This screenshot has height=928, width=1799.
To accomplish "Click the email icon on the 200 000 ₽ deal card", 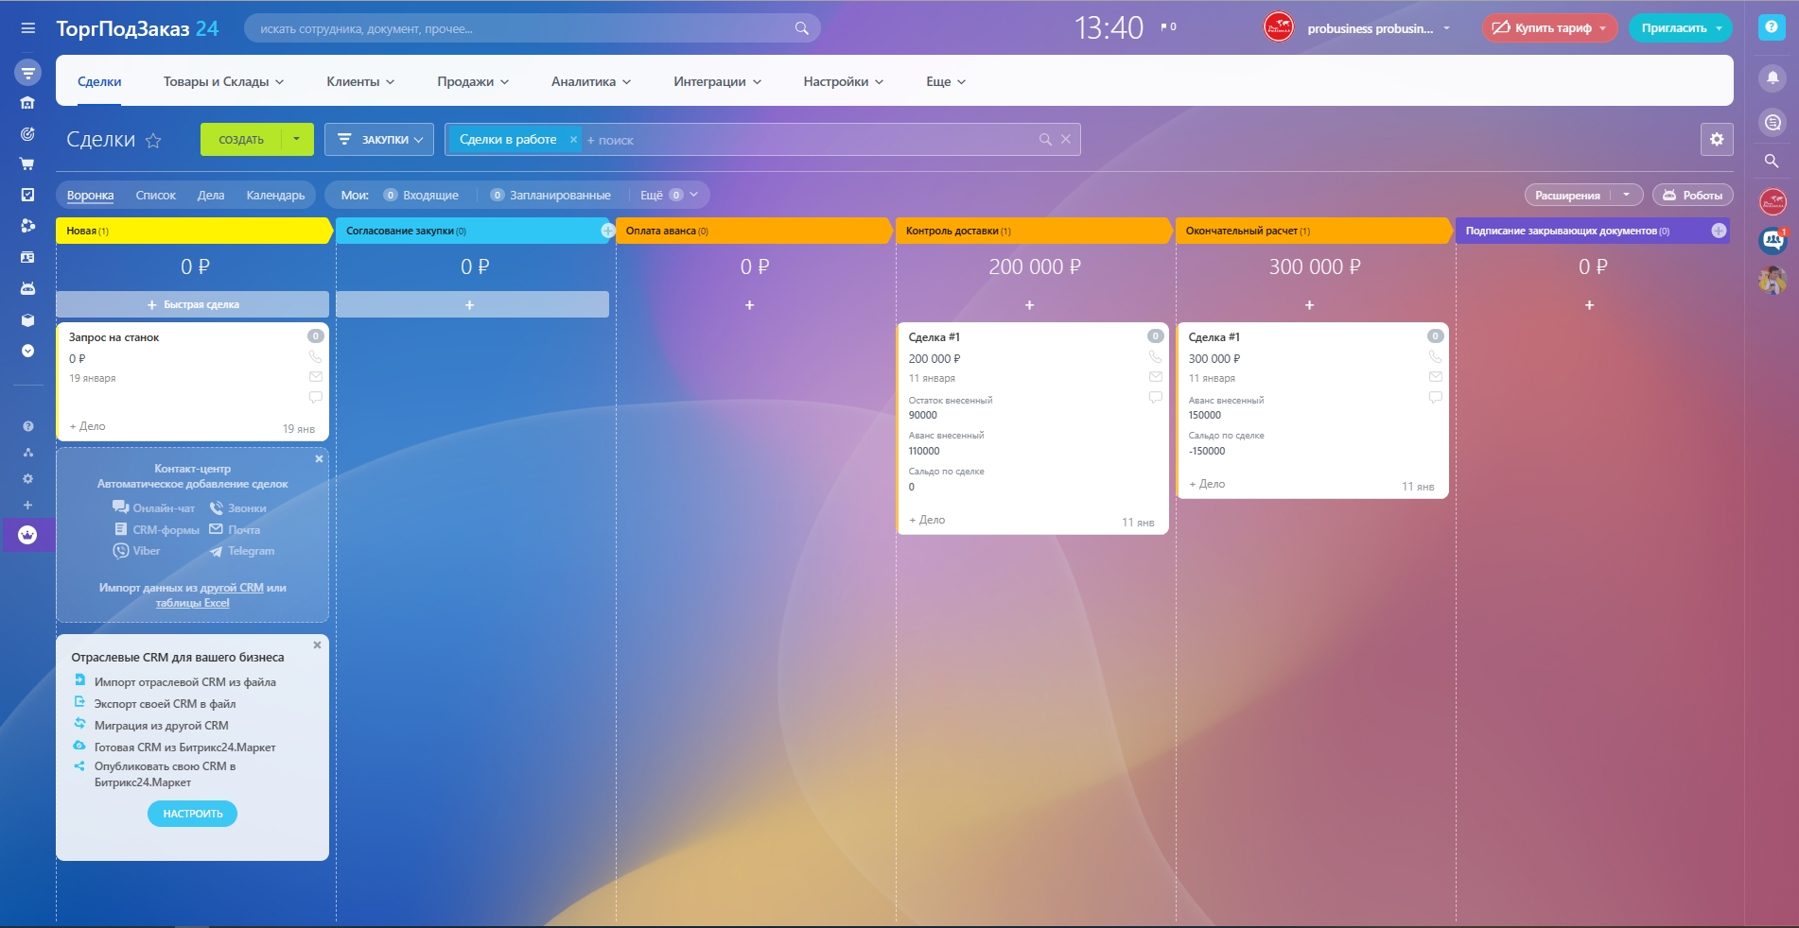I will [x=1155, y=377].
